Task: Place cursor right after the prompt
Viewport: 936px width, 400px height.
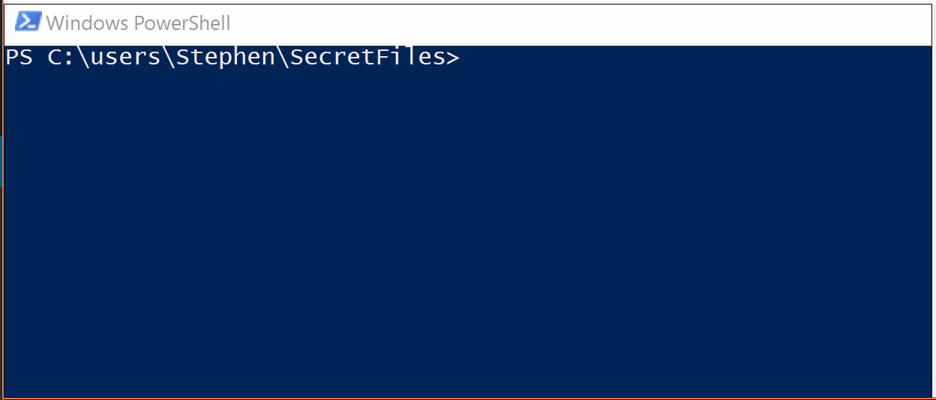Action: coord(466,58)
